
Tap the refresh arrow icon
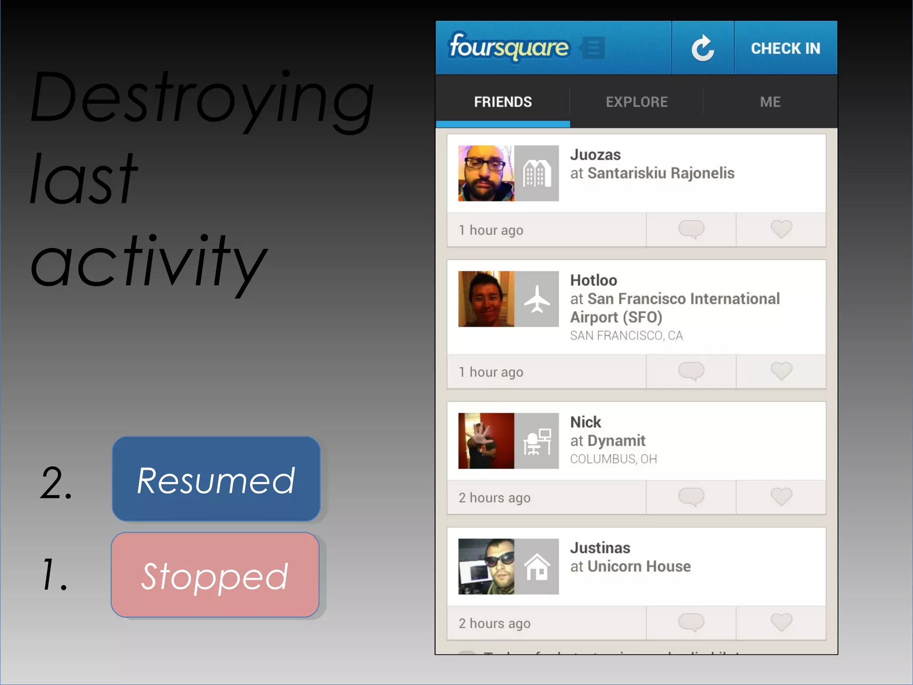click(703, 48)
